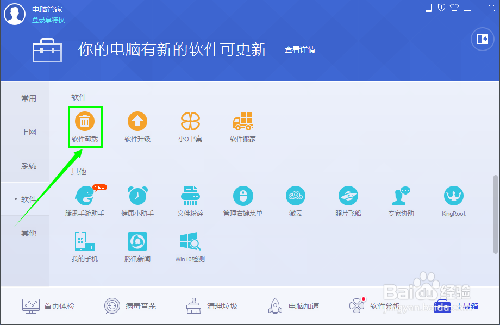Image resolution: width=500 pixels, height=325 pixels.
Task: Open skin settings via shirt icon
Action: click(x=454, y=8)
